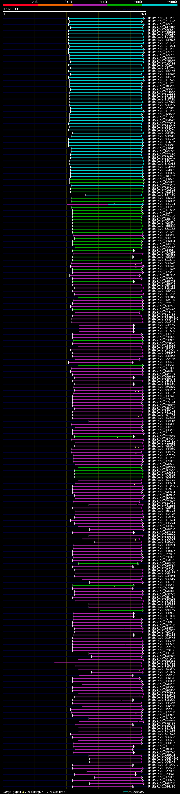Viewport: 180px width, 794px height.
Task: Click the cyan ~100% legend bar
Action: (x=159, y=5)
